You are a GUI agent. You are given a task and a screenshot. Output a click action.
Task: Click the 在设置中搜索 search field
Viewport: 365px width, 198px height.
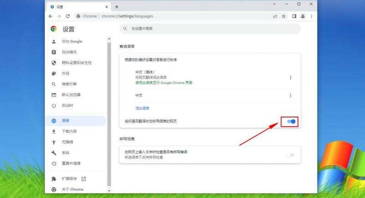[x=210, y=29]
